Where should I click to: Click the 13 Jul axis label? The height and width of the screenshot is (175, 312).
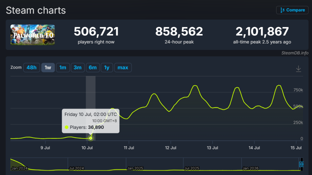(x=212, y=148)
